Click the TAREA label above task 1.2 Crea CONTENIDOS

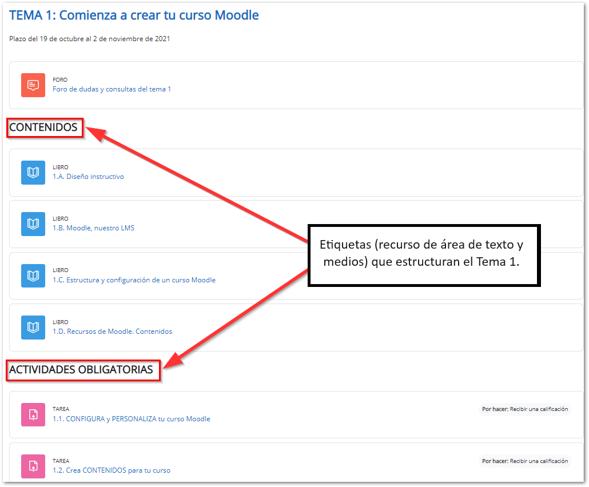click(x=61, y=461)
